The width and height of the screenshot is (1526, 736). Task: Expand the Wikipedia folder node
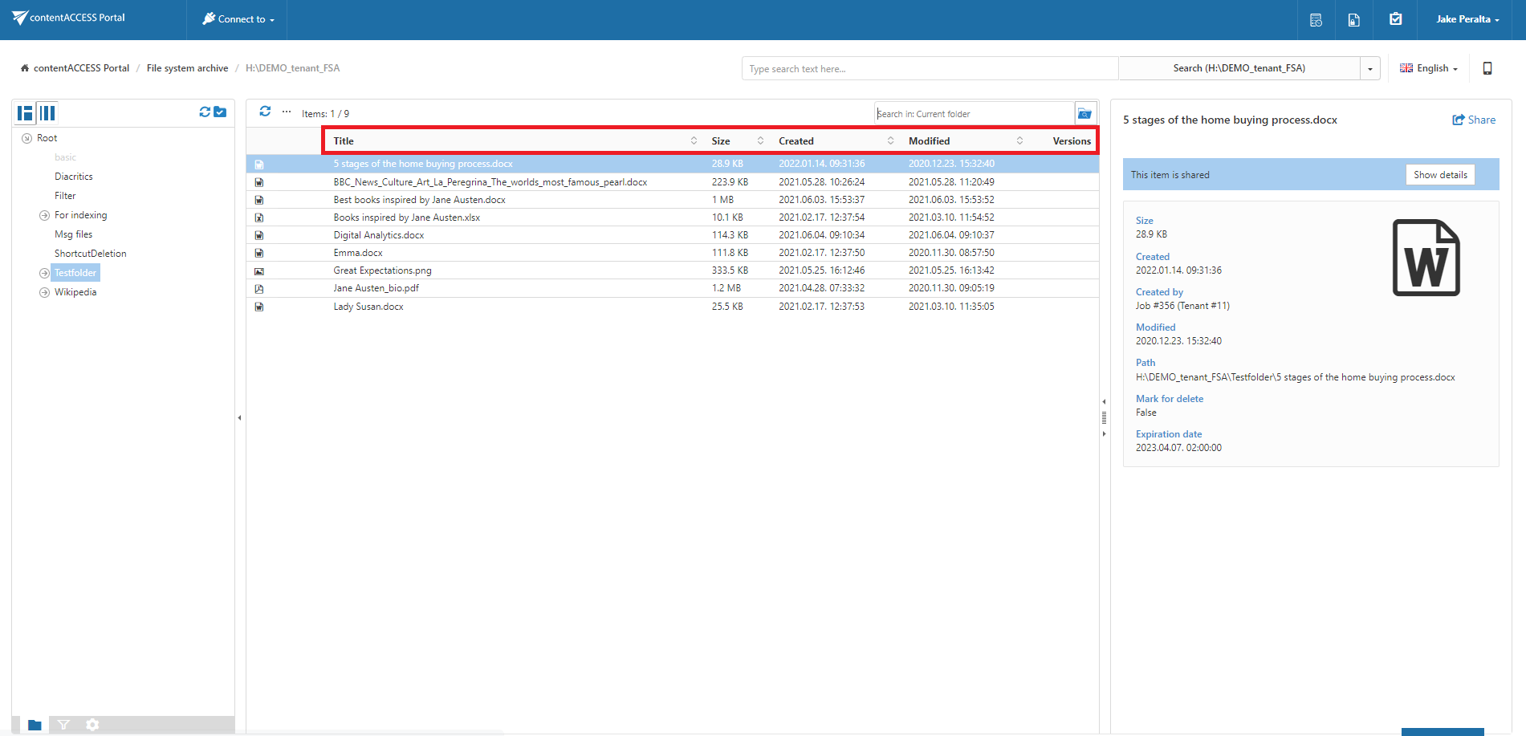44,292
